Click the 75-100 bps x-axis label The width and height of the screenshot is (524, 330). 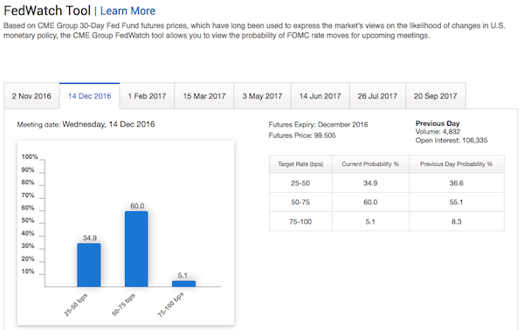[x=170, y=305]
